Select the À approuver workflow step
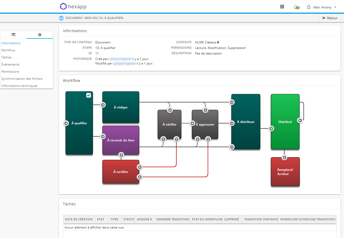 tap(205, 124)
